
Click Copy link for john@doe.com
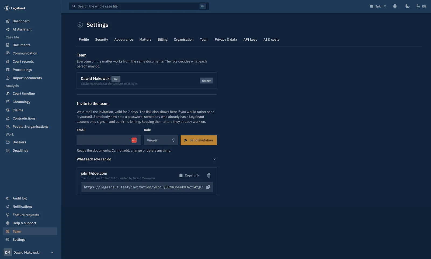point(189,175)
